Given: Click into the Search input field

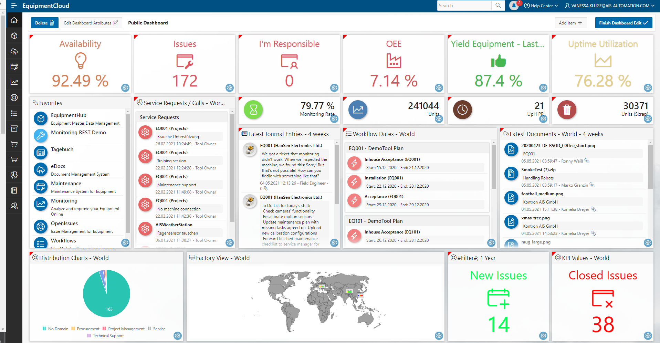Looking at the screenshot, I should tap(464, 6).
